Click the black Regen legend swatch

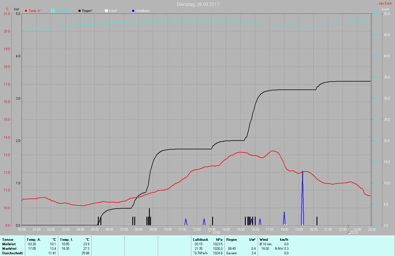(80, 11)
